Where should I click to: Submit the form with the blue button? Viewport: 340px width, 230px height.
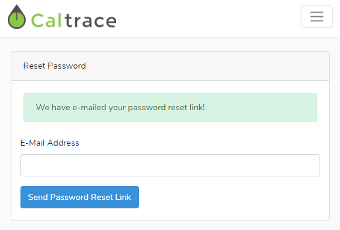[x=79, y=197]
